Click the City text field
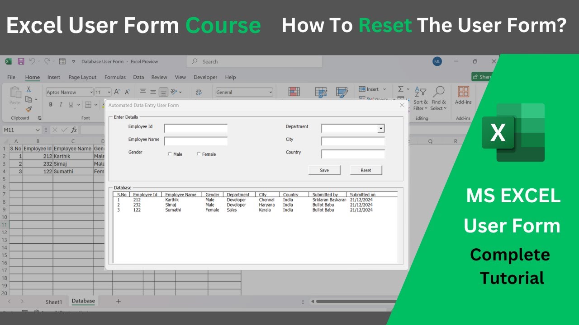Screen dimensions: 579x325 (353, 141)
